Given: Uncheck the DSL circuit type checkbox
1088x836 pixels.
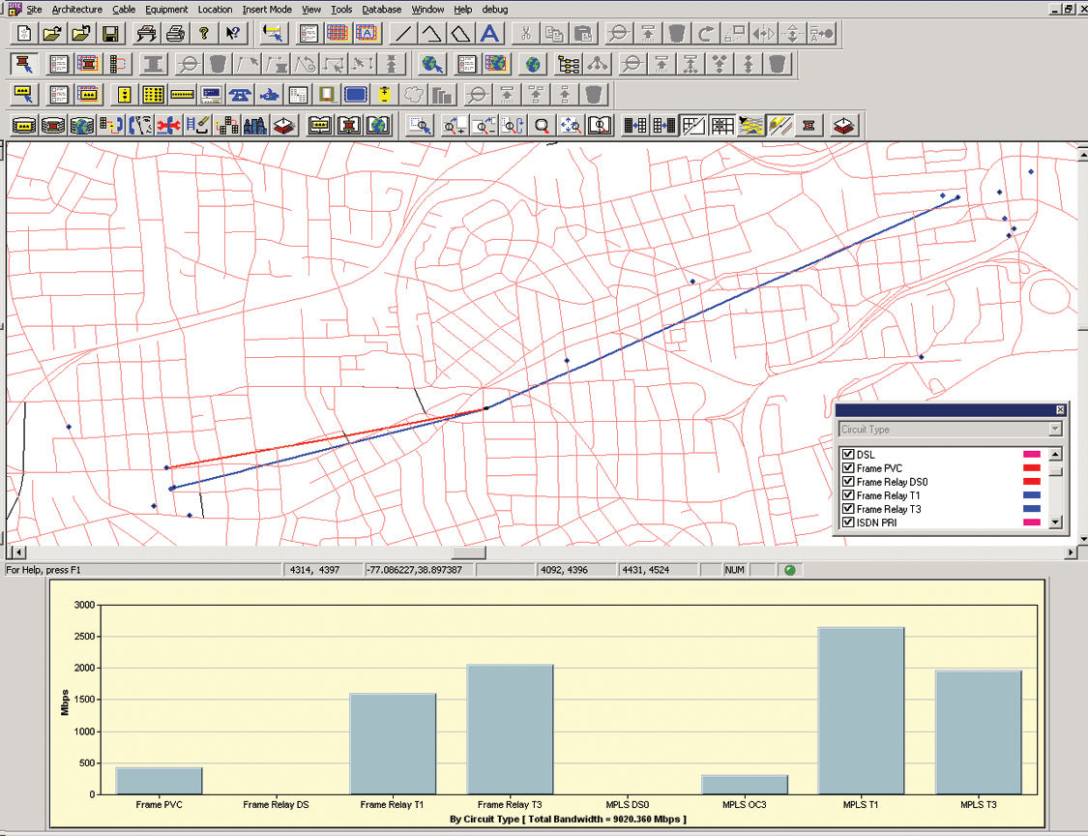Looking at the screenshot, I should coord(848,455).
